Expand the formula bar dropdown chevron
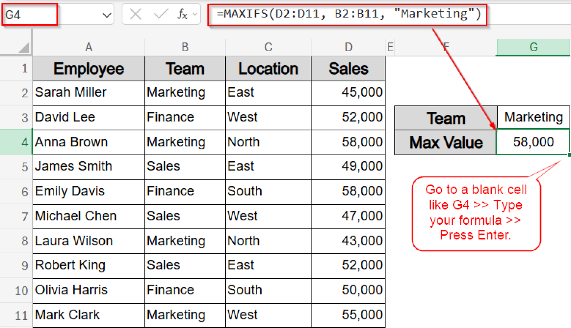571x328 pixels. tap(194, 14)
